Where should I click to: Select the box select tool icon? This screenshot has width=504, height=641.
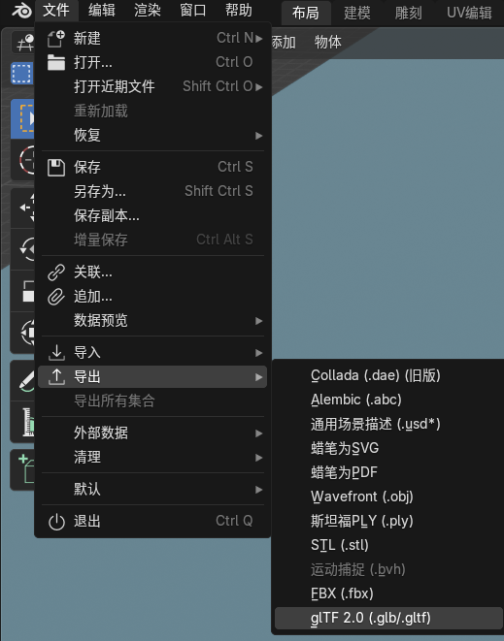click(x=21, y=74)
